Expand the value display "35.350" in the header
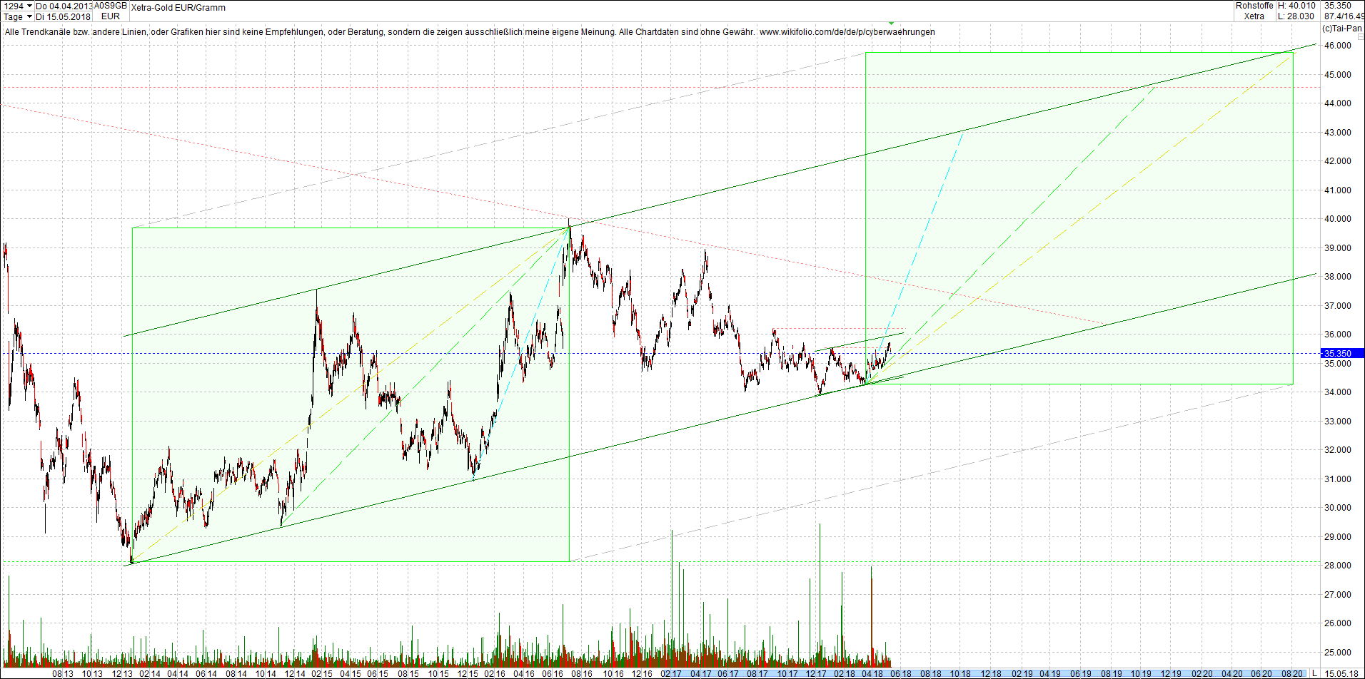Viewport: 1365px width, 679px height. (x=1339, y=5)
